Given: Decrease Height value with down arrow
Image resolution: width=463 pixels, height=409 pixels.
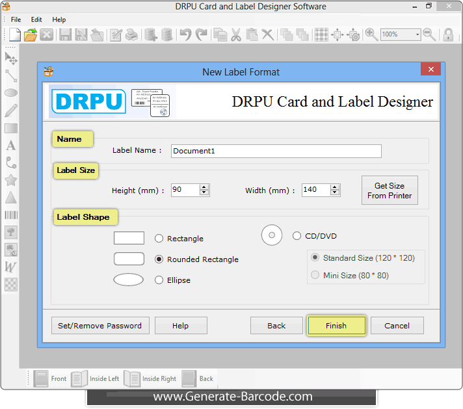Looking at the screenshot, I should coord(204,193).
